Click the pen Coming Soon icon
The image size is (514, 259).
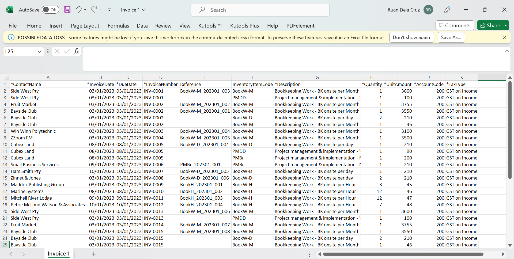(x=447, y=10)
